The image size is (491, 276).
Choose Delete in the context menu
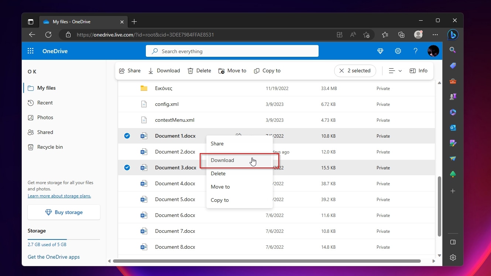(239, 173)
